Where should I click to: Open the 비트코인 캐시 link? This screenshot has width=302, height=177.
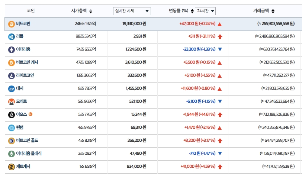(x=27, y=62)
